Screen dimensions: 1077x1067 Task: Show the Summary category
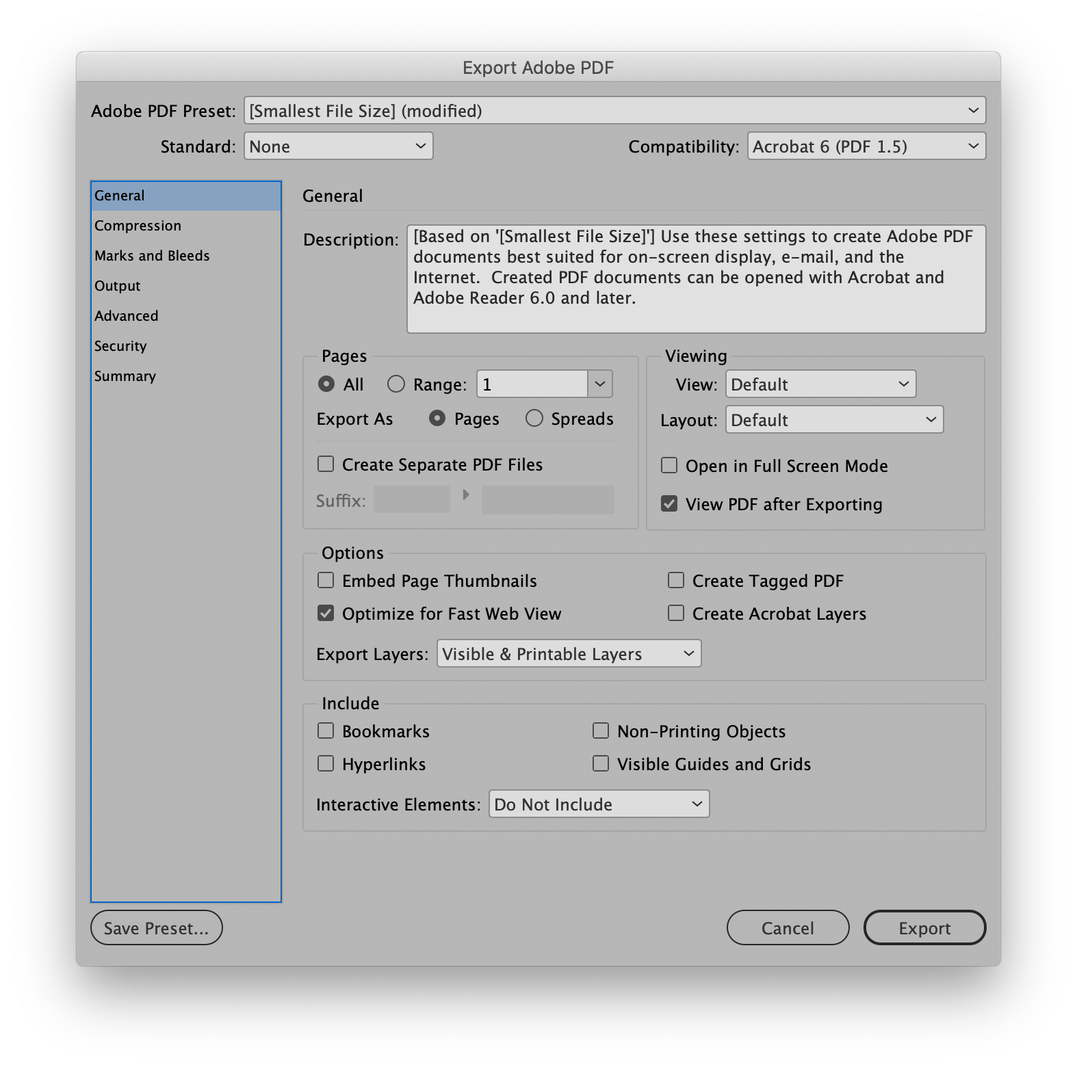186,376
